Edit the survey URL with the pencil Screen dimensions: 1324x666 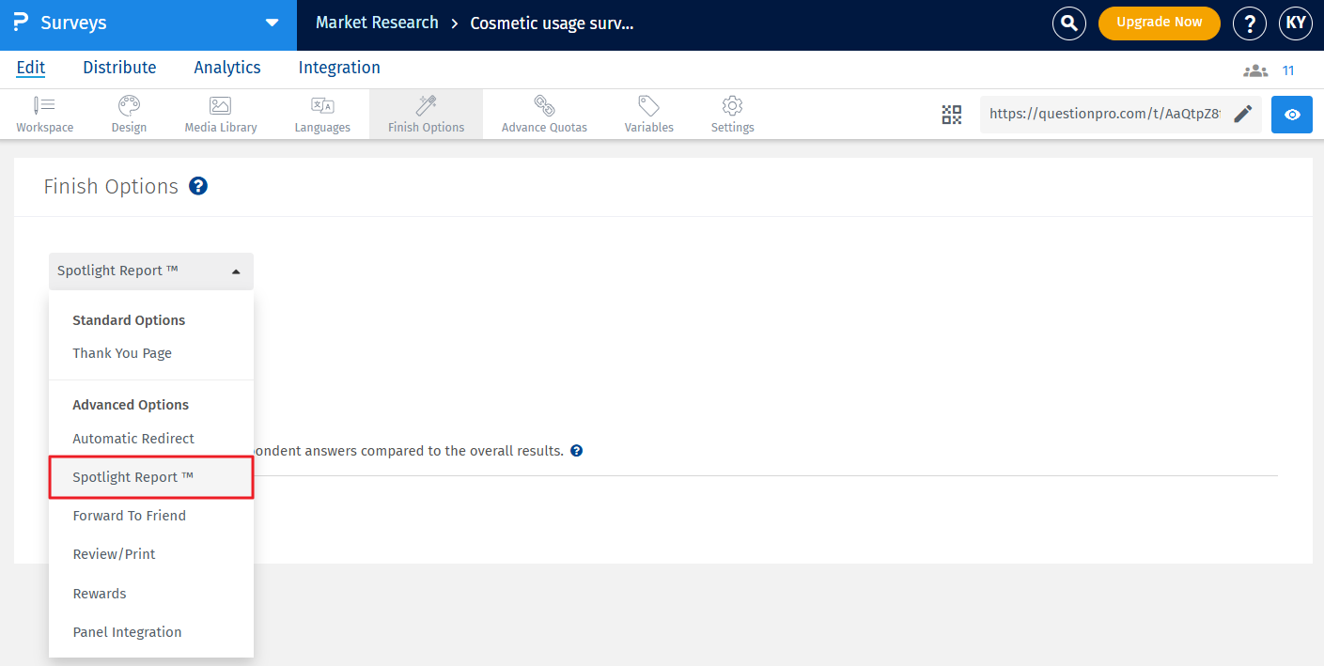pos(1242,113)
